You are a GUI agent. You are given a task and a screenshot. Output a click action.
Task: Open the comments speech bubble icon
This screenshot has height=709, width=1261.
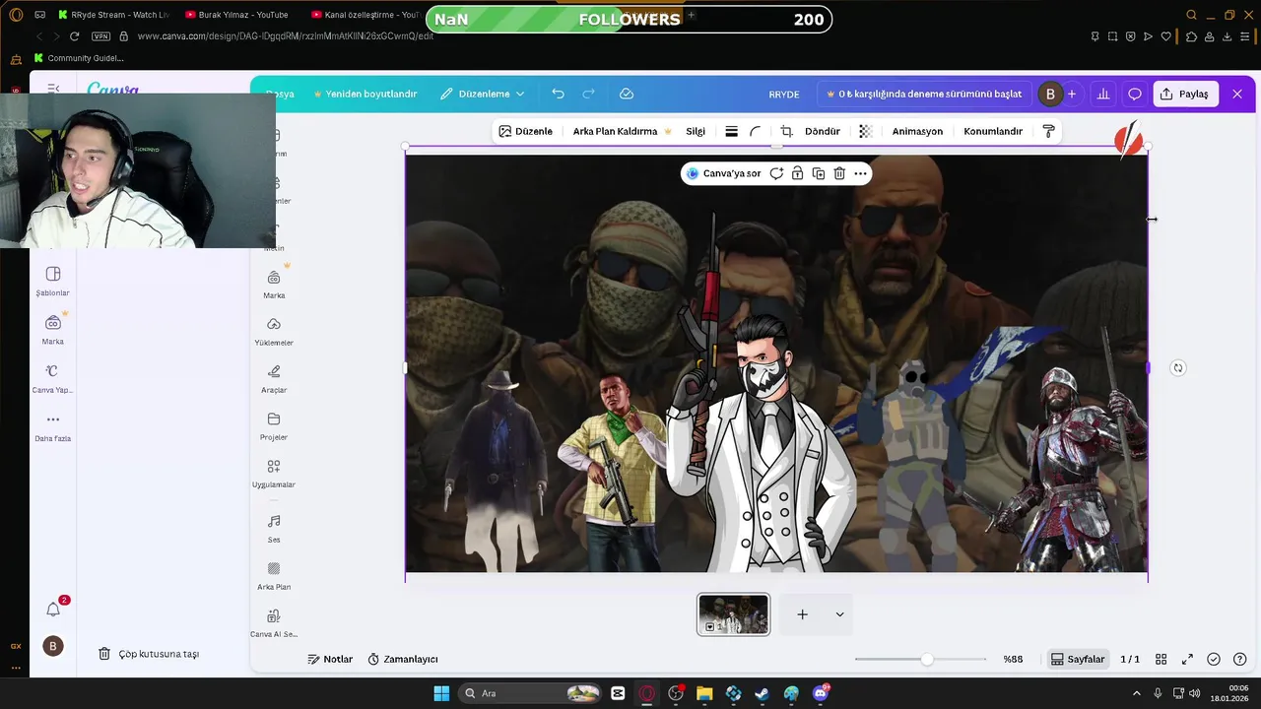click(x=1135, y=94)
